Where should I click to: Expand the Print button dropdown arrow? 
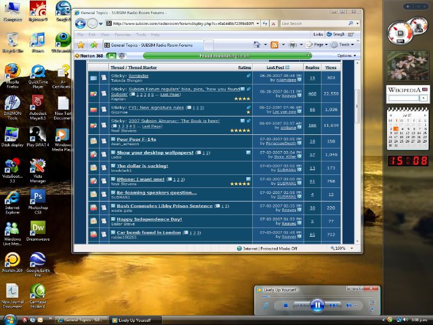[x=301, y=45]
